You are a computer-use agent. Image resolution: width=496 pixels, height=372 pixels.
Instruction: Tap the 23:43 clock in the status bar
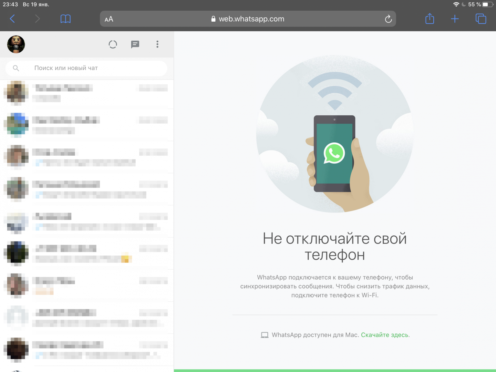pyautogui.click(x=10, y=5)
